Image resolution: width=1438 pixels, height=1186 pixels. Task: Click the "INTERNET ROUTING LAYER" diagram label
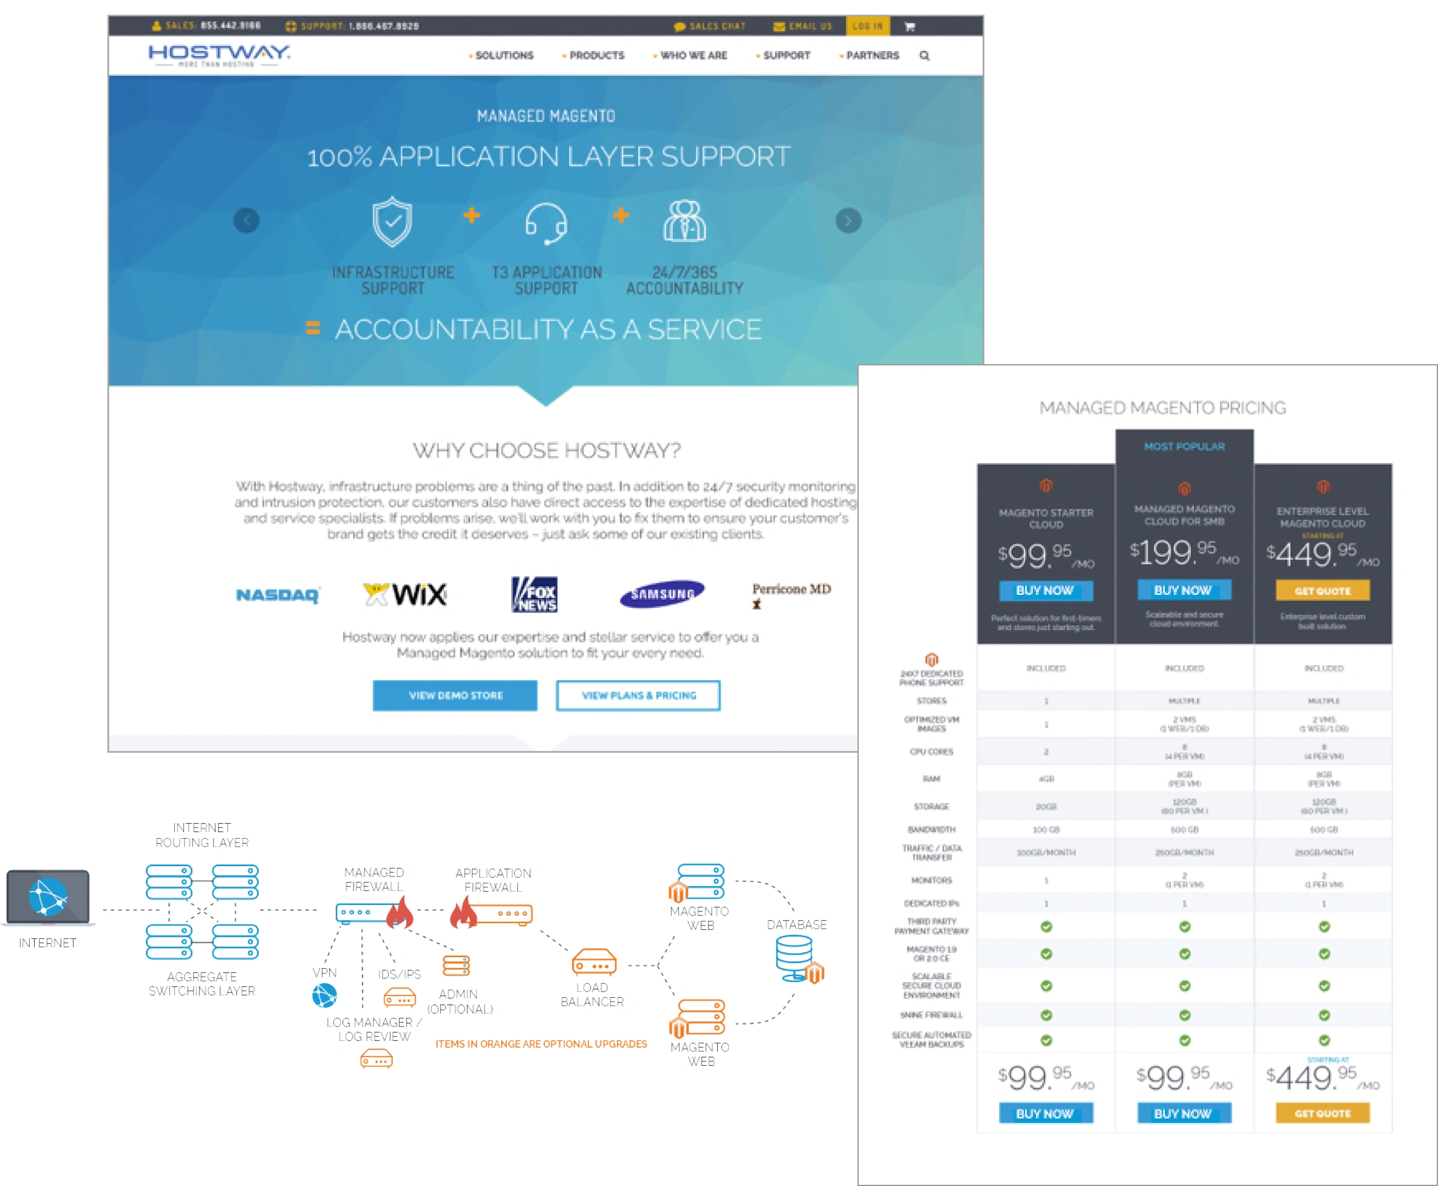pos(202,835)
